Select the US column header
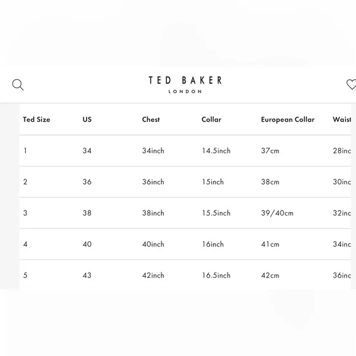Screen dimensions: 356x356 click(87, 120)
